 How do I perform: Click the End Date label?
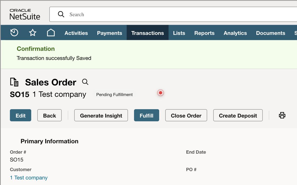[x=196, y=152]
